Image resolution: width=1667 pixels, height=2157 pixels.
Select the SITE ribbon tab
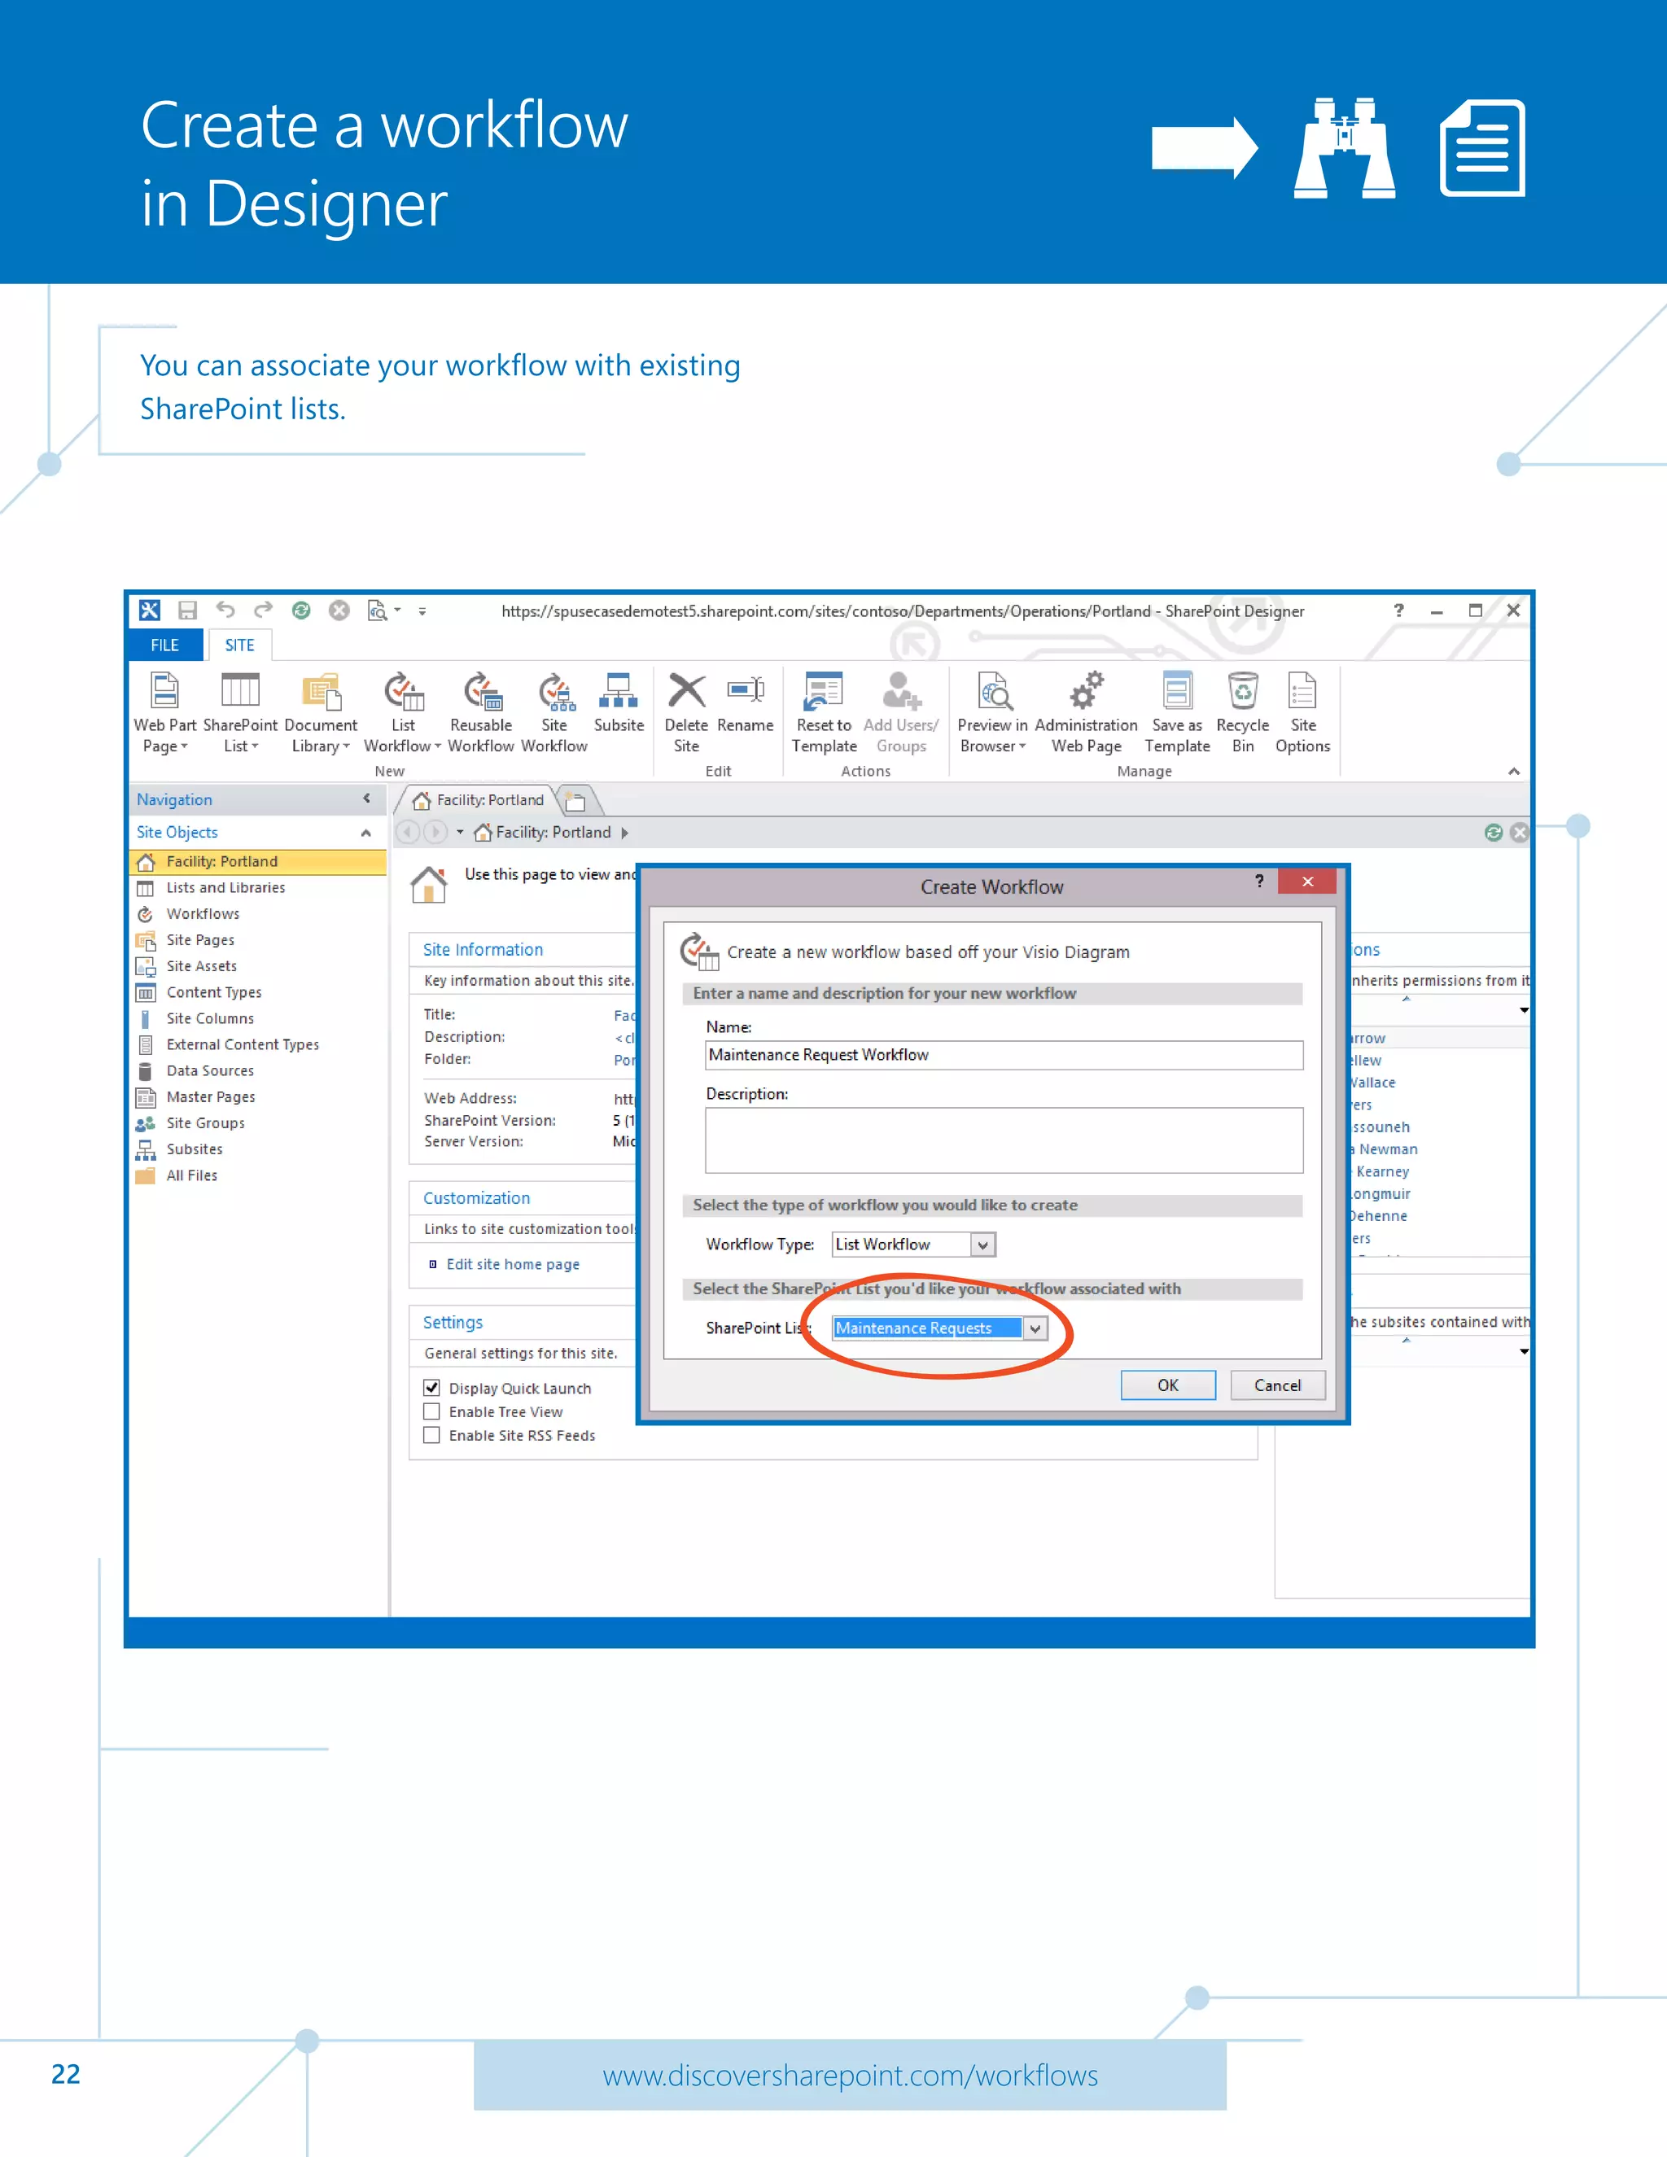(240, 645)
